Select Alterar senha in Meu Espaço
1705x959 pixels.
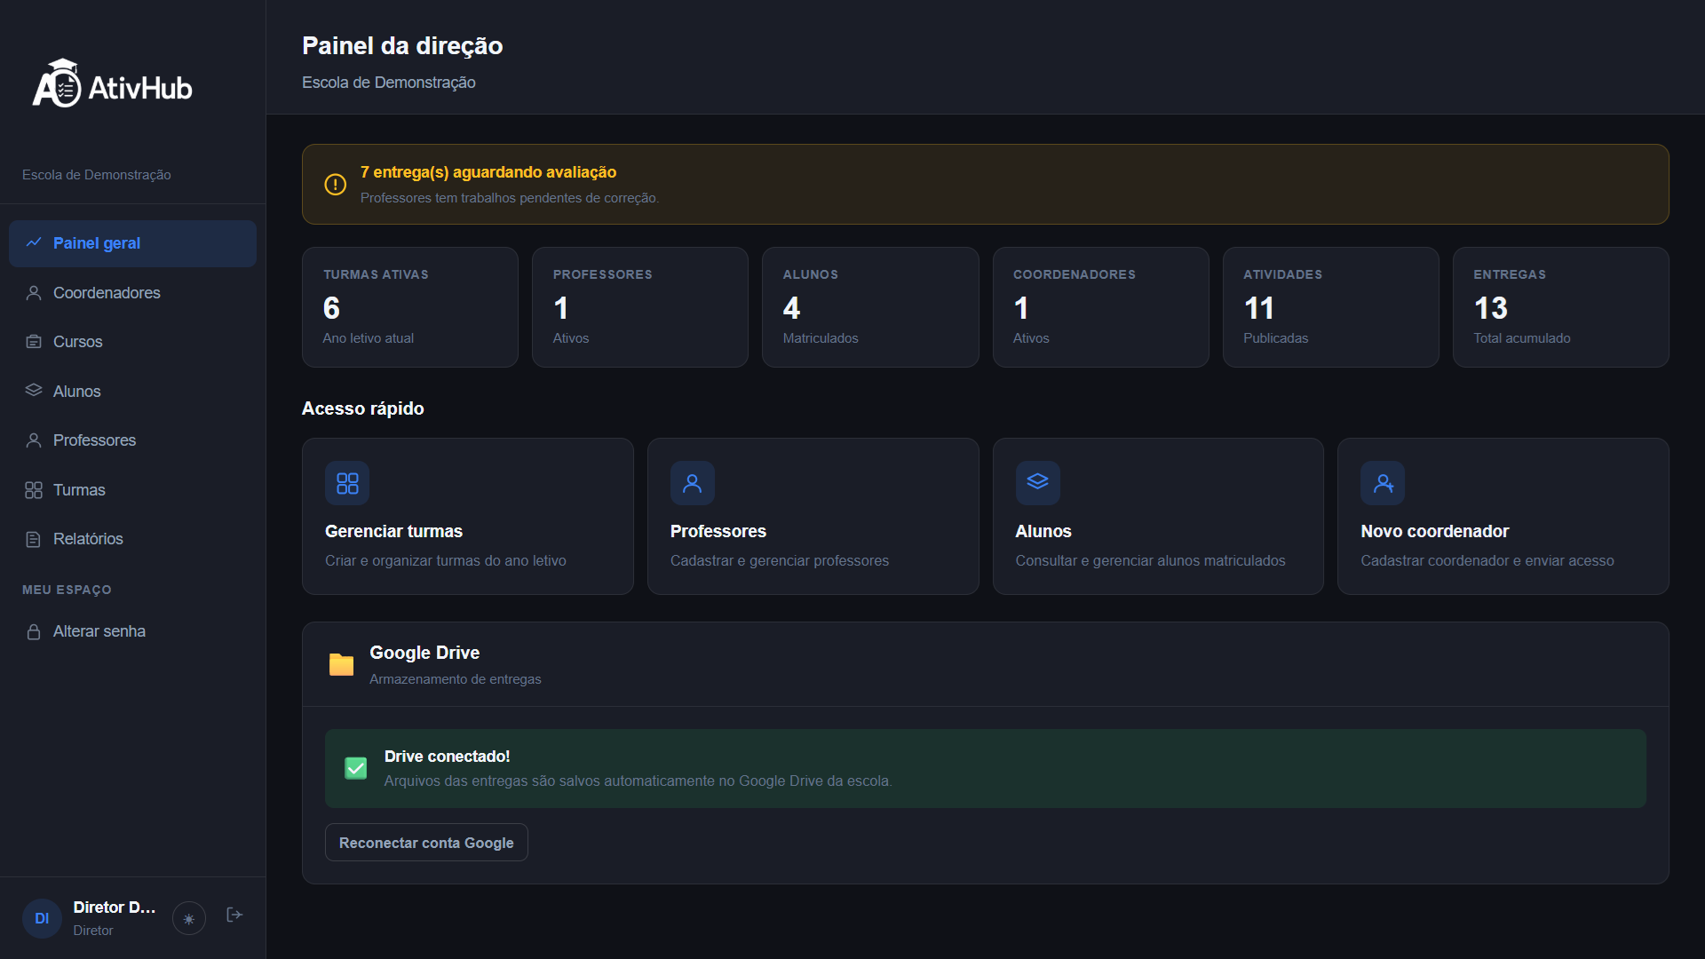(132, 631)
